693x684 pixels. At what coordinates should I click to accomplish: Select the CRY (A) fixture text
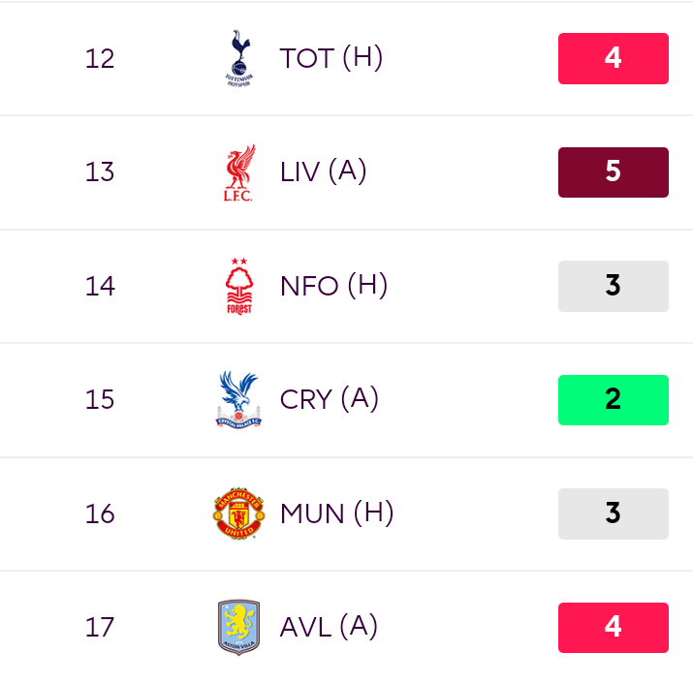point(330,399)
